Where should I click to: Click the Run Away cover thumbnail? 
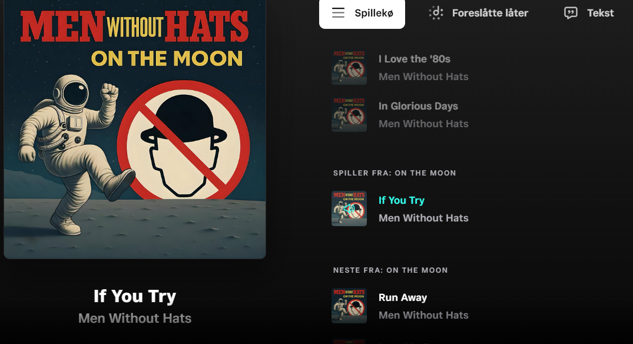[x=349, y=306]
